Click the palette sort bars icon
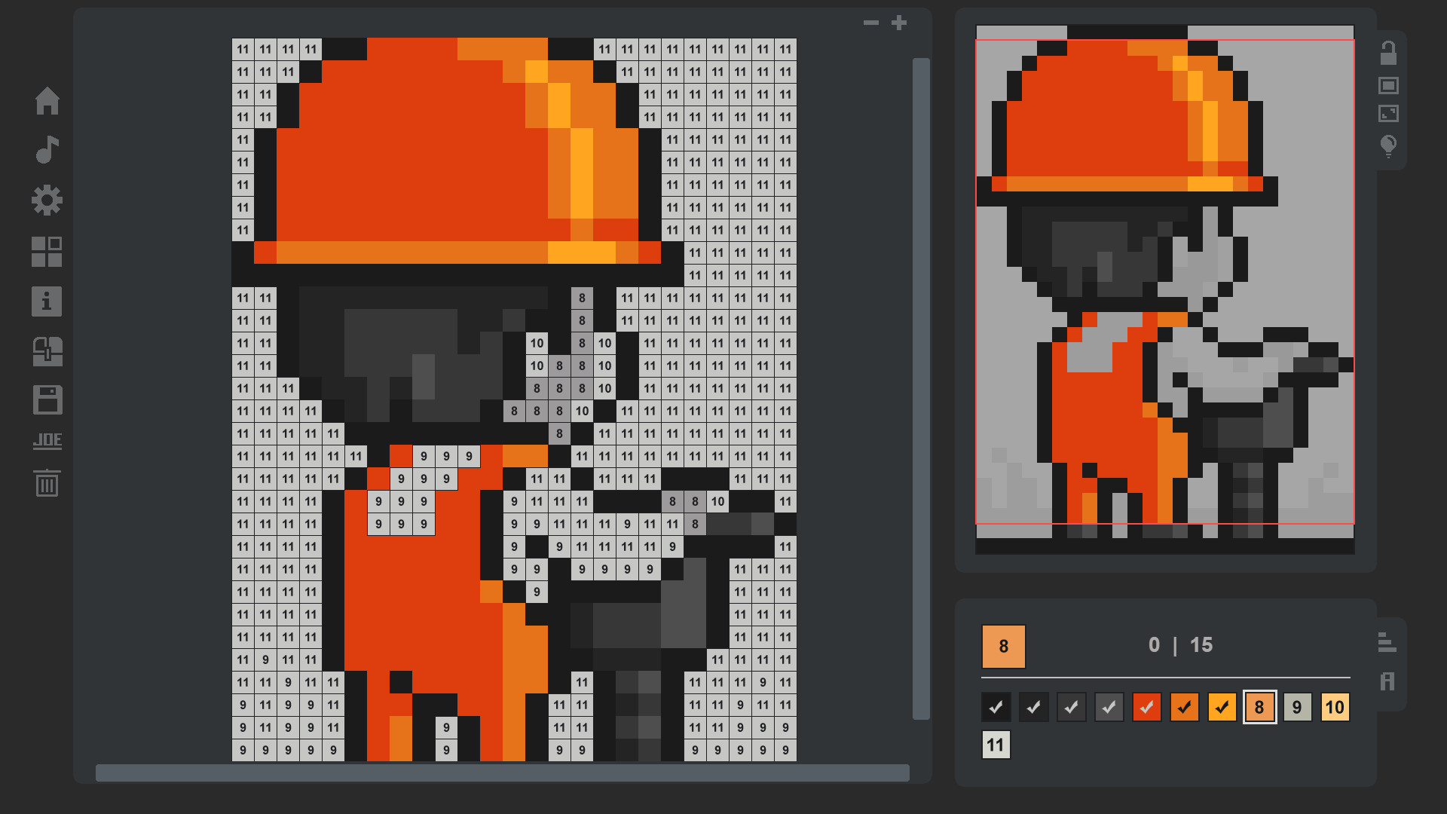This screenshot has width=1447, height=814. pyautogui.click(x=1387, y=642)
